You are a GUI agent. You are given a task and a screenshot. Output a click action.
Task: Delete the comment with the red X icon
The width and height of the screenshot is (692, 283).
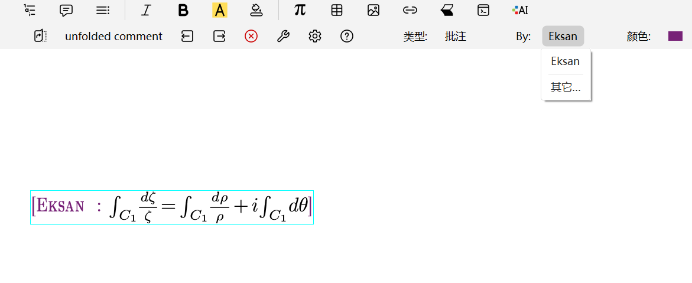click(251, 37)
